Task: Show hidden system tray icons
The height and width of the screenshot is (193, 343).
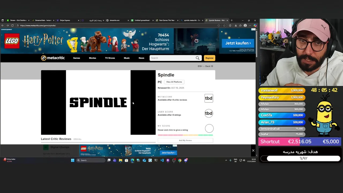Action: pos(226,160)
